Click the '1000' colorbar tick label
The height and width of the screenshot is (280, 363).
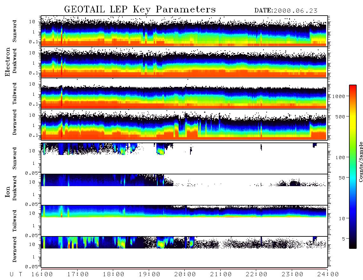click(339, 96)
